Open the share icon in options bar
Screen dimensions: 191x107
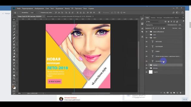(182, 12)
